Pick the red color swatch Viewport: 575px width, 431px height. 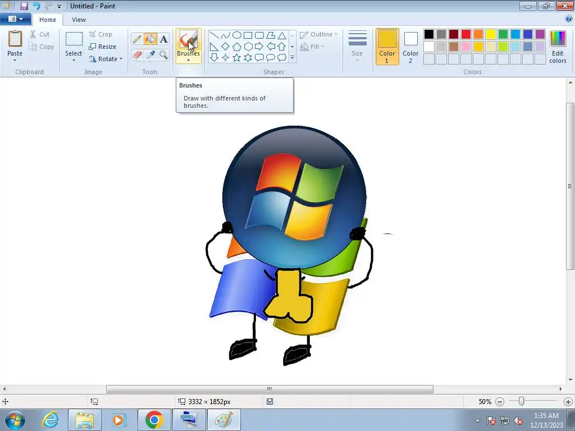(466, 34)
